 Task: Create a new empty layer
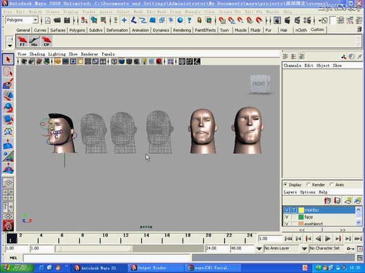(x=348, y=201)
